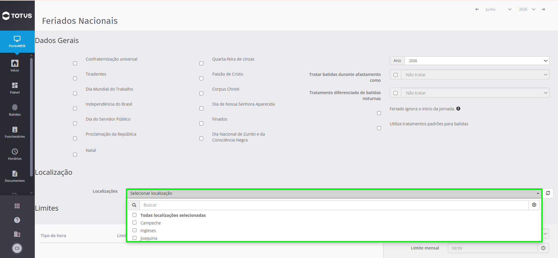This screenshot has height=258, width=558.
Task: Check Paixão de Cristo
Action: (x=201, y=78)
